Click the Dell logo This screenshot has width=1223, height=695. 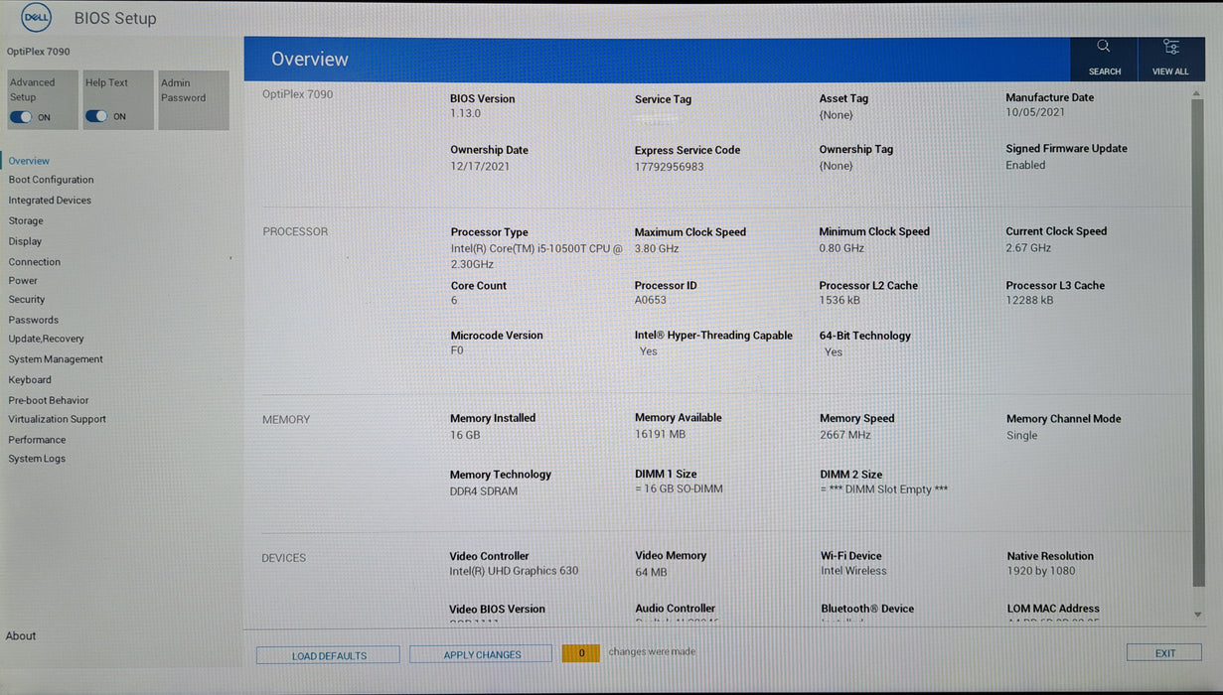coord(37,18)
